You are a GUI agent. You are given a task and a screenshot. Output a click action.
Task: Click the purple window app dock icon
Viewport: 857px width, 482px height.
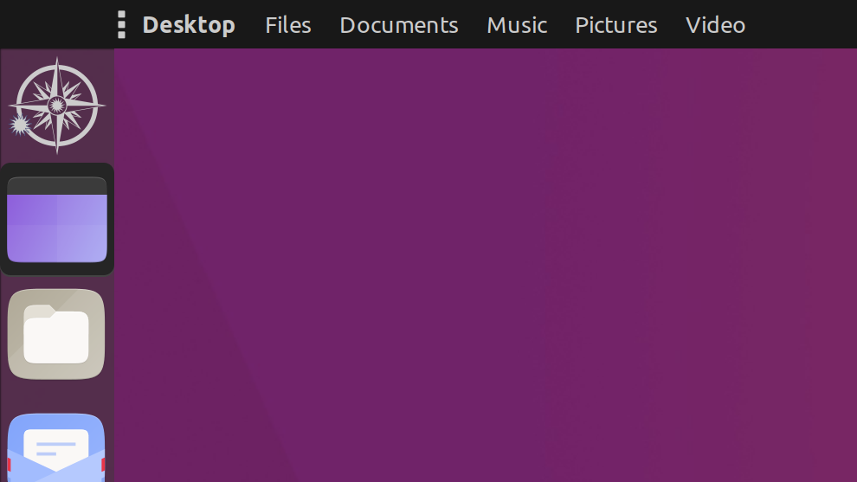pos(57,219)
